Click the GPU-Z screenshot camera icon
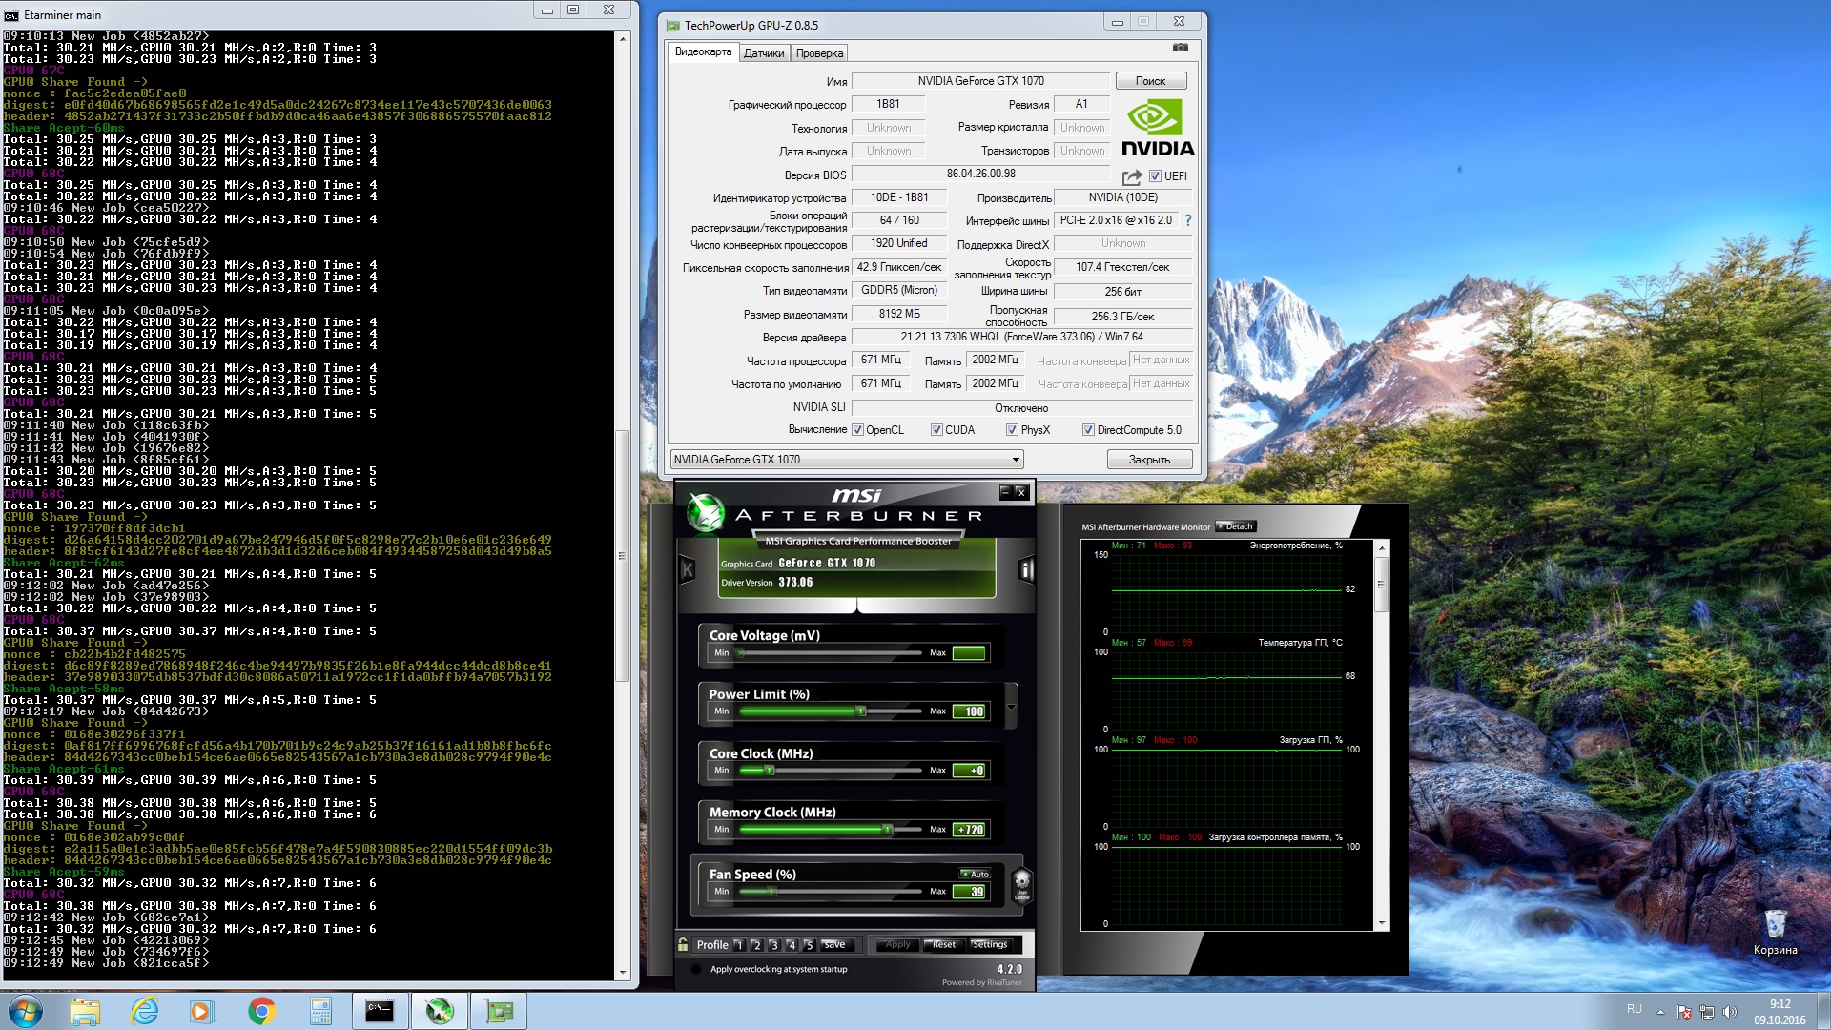This screenshot has height=1030, width=1831. point(1181,48)
